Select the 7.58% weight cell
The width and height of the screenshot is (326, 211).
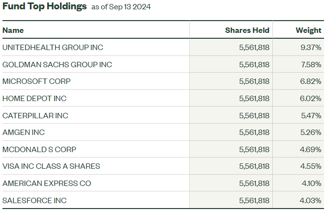point(311,65)
